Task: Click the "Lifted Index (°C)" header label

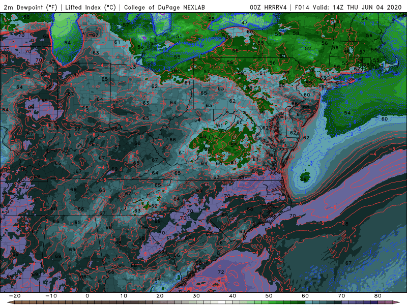Action: click(91, 7)
